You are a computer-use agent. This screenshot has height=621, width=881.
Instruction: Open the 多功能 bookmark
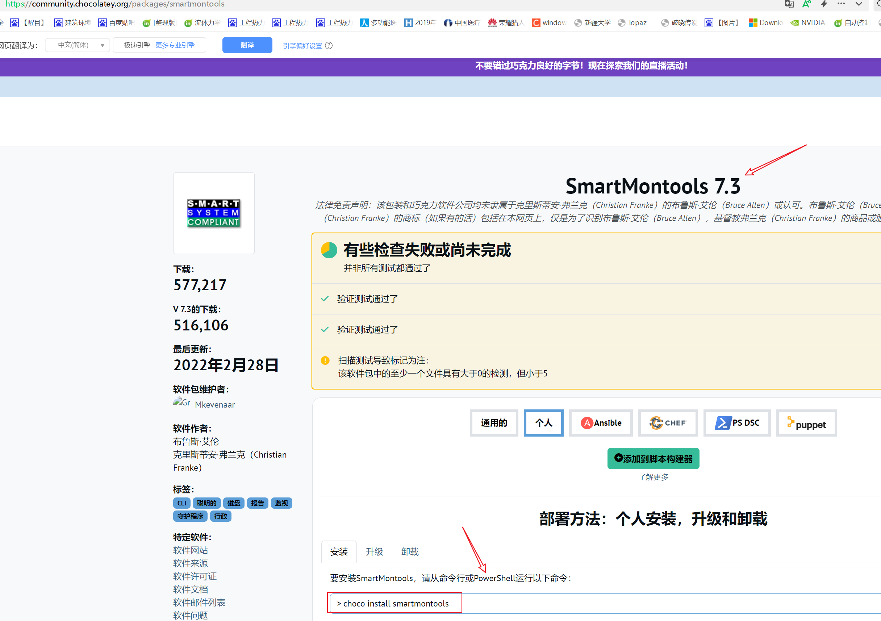(x=378, y=23)
